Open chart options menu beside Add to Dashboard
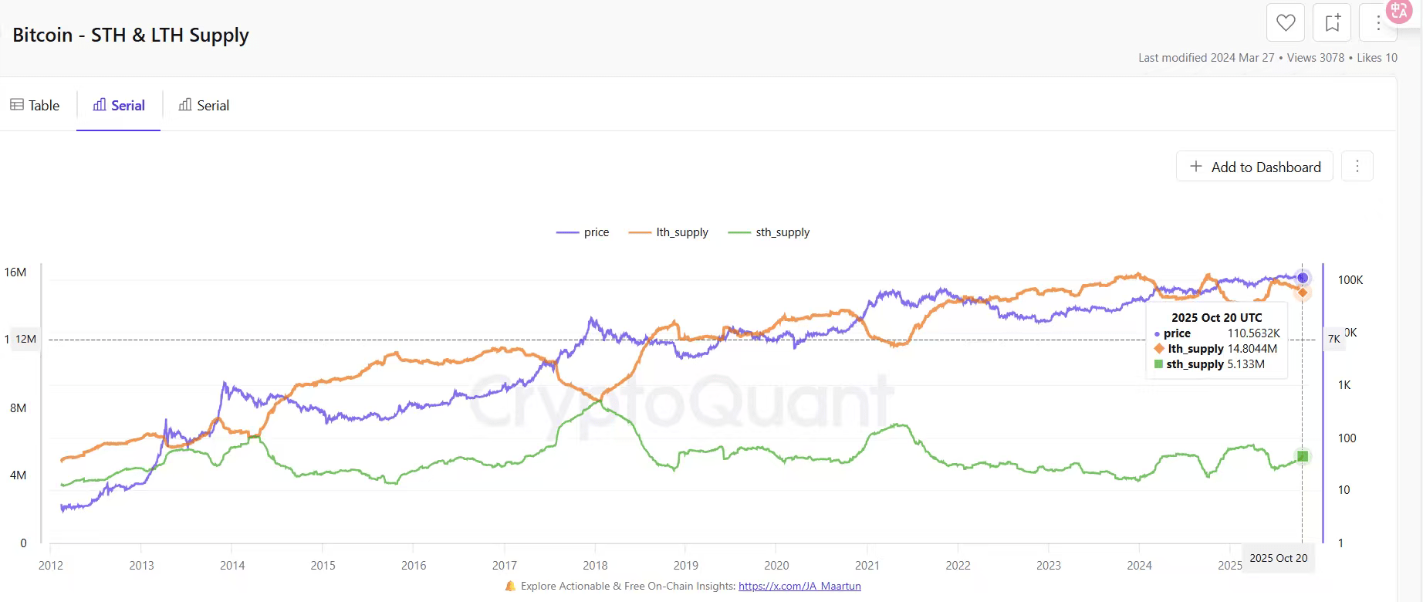This screenshot has height=602, width=1423. [x=1357, y=166]
